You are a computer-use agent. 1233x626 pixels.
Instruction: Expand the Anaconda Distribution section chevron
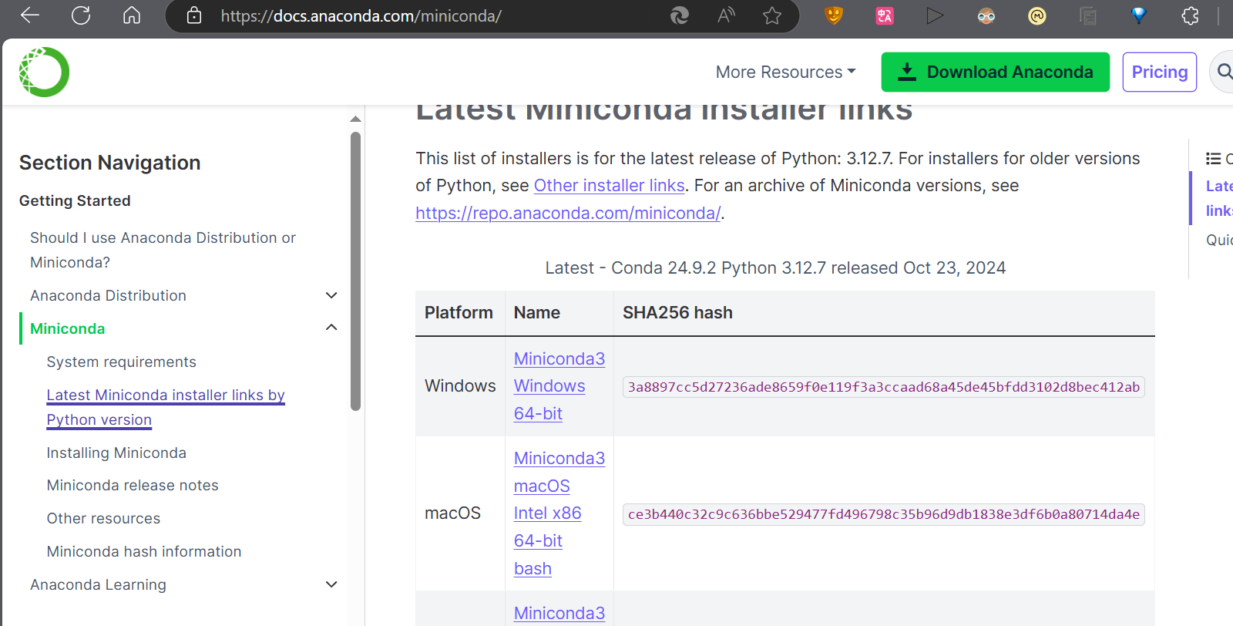[x=331, y=295]
